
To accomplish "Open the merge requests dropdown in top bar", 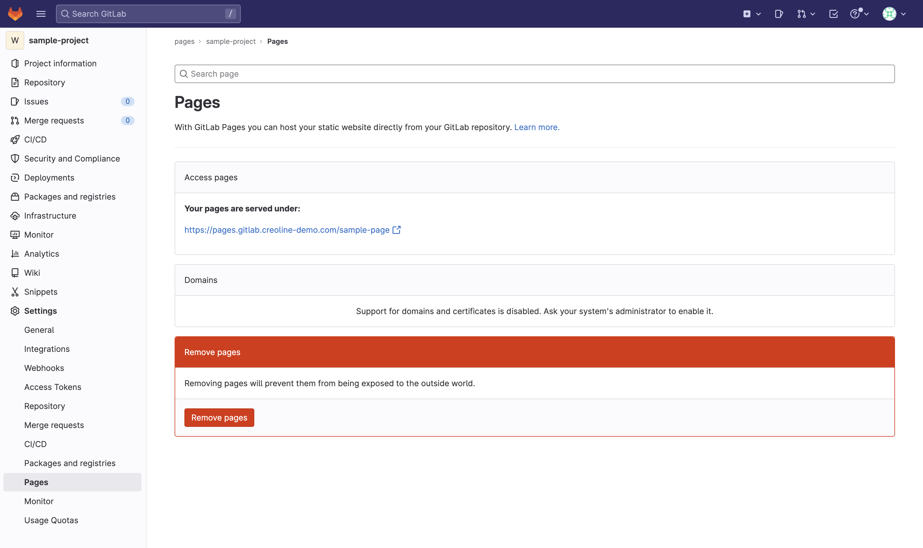I will (x=806, y=14).
